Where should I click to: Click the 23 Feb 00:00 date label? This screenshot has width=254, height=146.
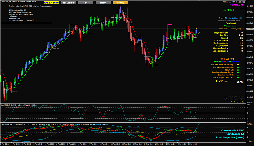(x=127, y=144)
